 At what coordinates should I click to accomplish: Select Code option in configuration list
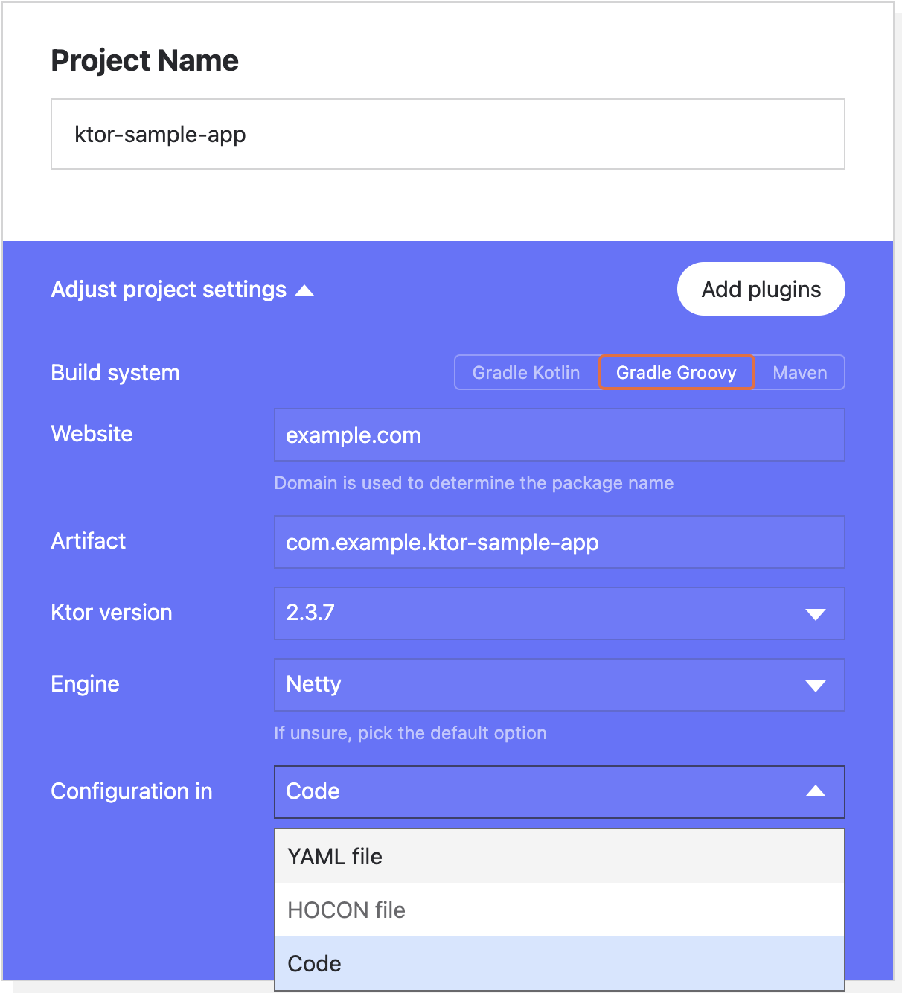coord(559,964)
